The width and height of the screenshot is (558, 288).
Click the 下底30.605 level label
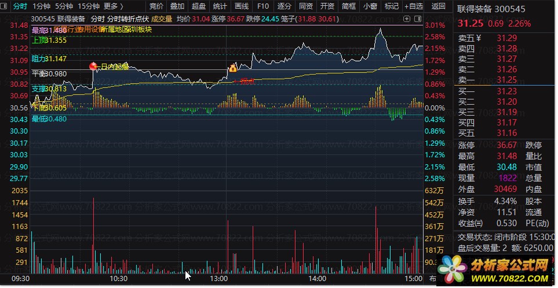tap(49, 108)
